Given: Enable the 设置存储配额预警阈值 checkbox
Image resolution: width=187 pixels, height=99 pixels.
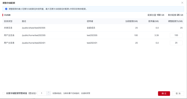Looking at the screenshot, I should [x=3, y=93].
